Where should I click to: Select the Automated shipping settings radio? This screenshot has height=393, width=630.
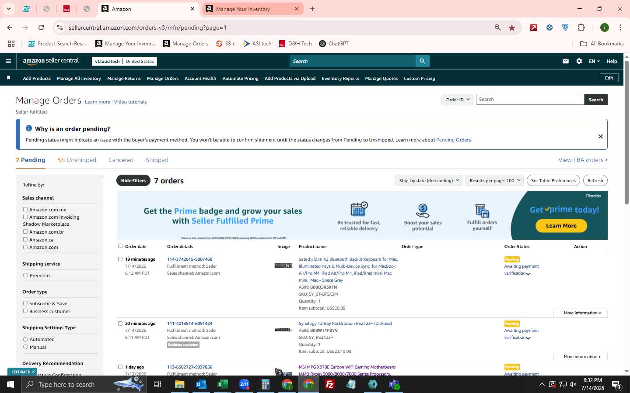[x=25, y=339]
